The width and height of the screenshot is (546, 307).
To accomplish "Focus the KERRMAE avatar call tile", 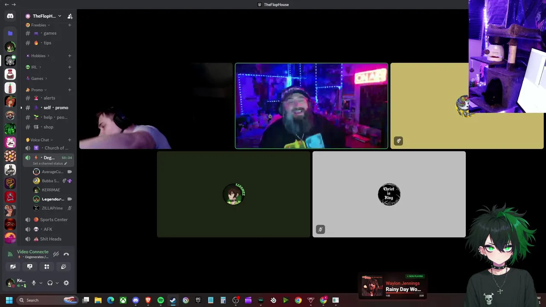I will click(233, 194).
